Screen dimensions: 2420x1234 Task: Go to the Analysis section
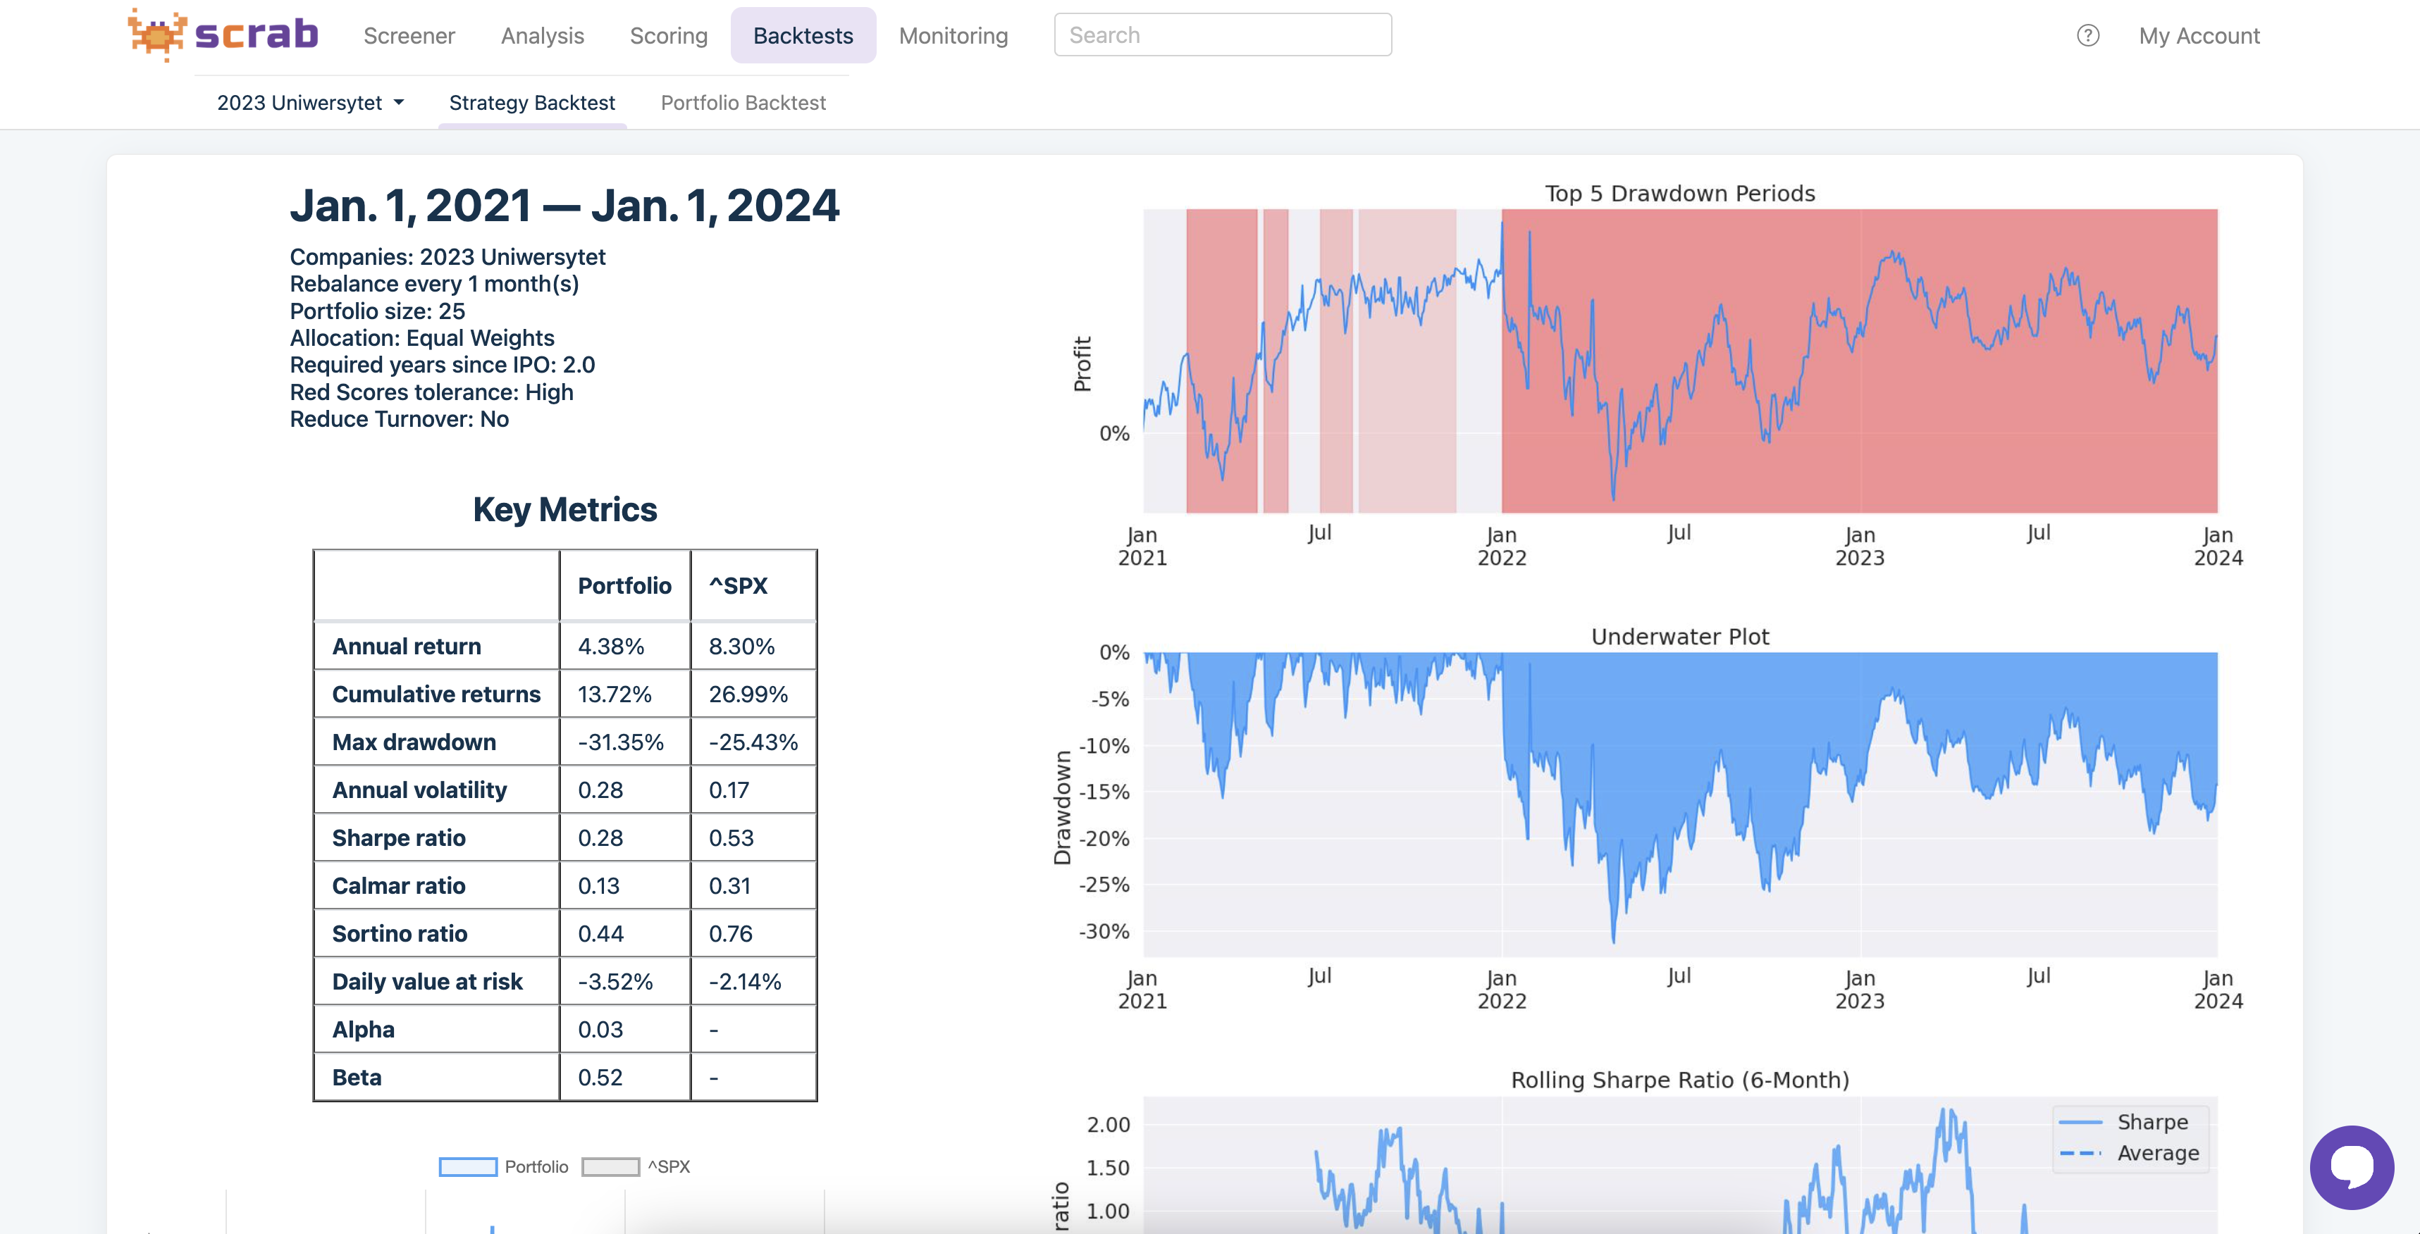[x=542, y=36]
